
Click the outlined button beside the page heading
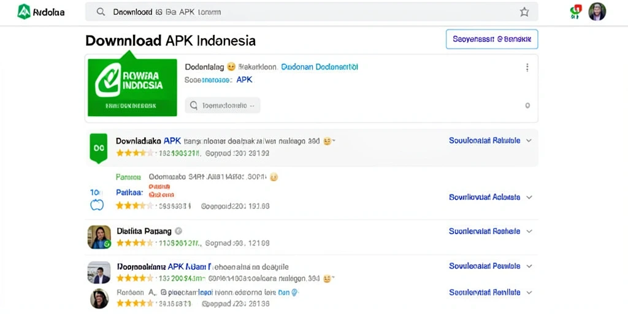coord(492,39)
